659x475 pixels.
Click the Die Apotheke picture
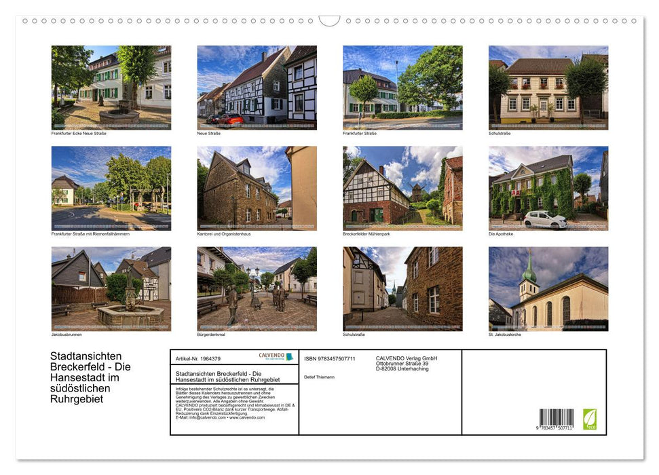coord(548,187)
